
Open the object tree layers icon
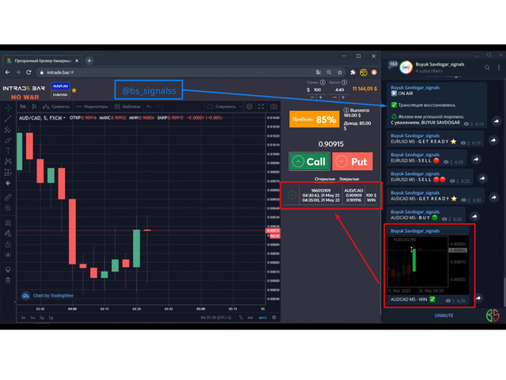(8, 269)
